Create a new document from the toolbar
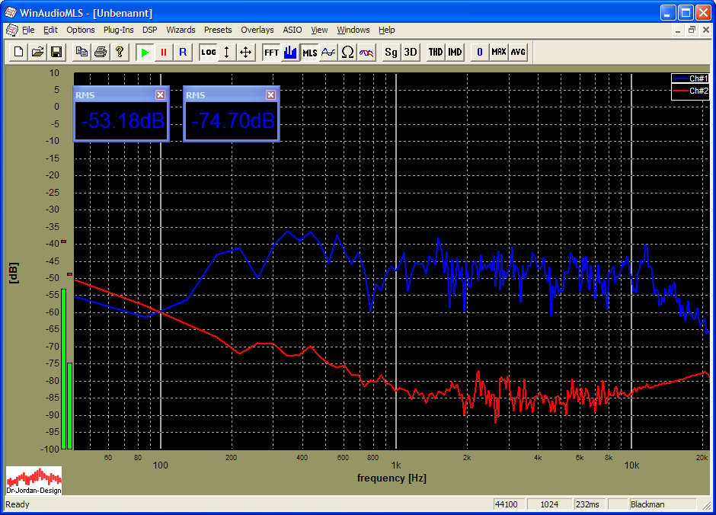 pyautogui.click(x=18, y=52)
